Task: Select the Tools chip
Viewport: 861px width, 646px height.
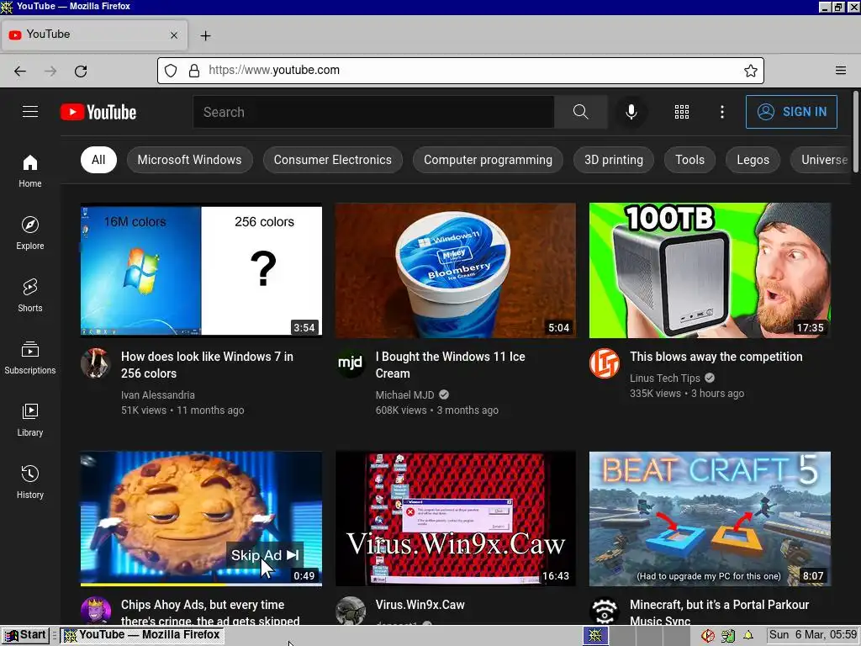Action: pos(689,160)
